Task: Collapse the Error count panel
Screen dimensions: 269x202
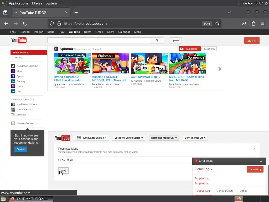Action: tap(261, 161)
